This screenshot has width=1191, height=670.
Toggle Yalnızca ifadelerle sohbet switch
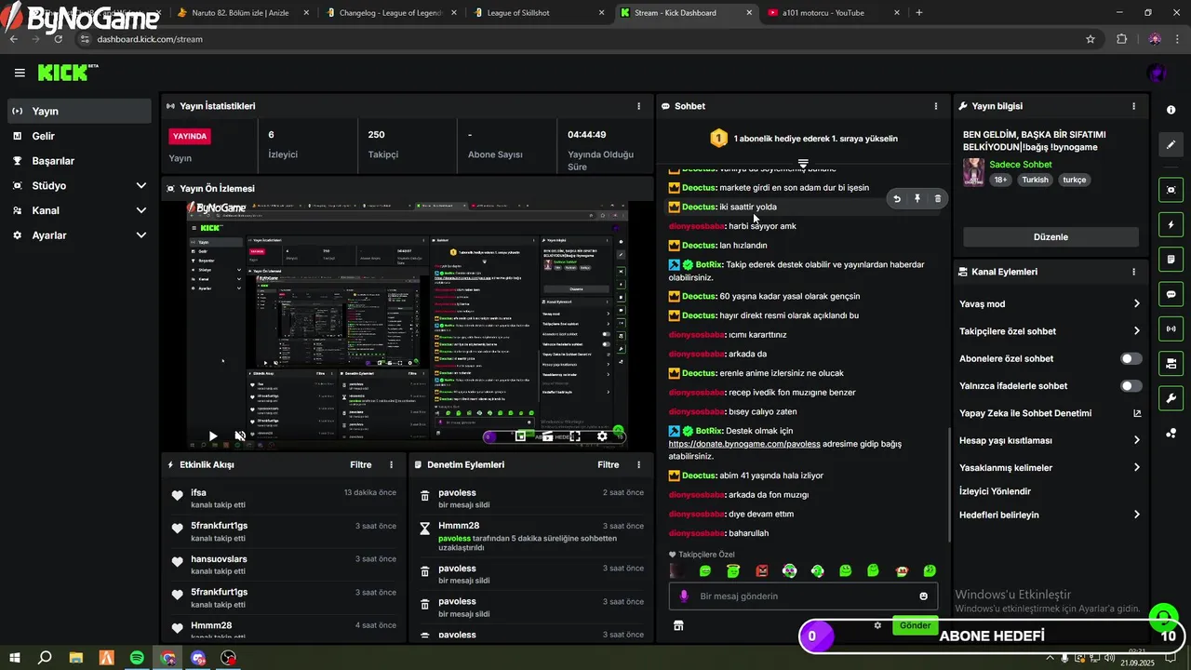(x=1131, y=385)
